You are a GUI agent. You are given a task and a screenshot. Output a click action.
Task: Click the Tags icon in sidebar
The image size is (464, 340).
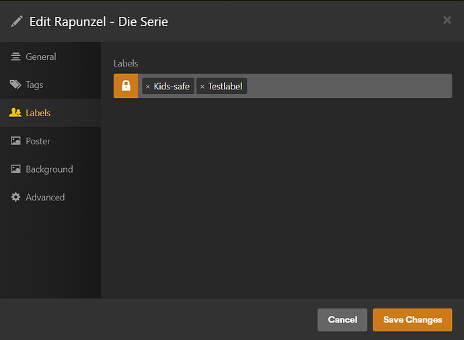15,85
